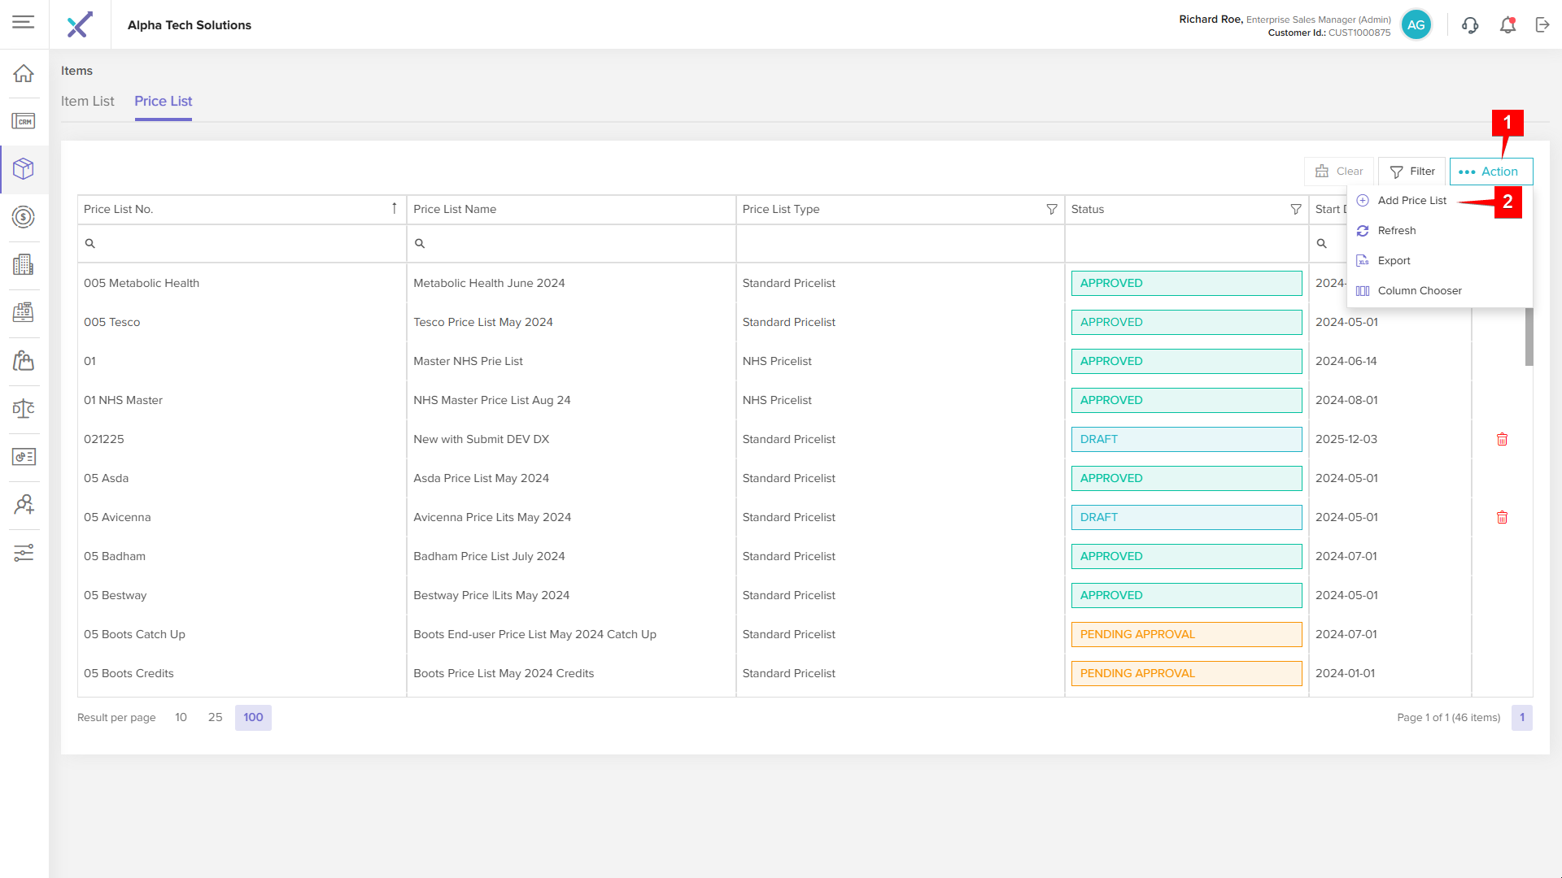Open the CRM module icon
Viewport: 1562px width, 878px height.
click(x=24, y=121)
